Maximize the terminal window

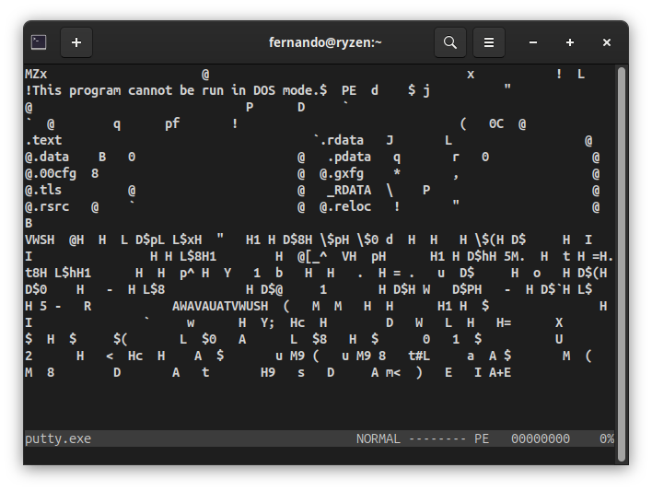coord(570,42)
